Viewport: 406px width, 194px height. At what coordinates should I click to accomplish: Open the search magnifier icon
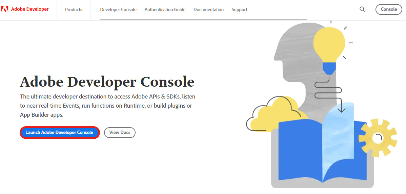362,9
